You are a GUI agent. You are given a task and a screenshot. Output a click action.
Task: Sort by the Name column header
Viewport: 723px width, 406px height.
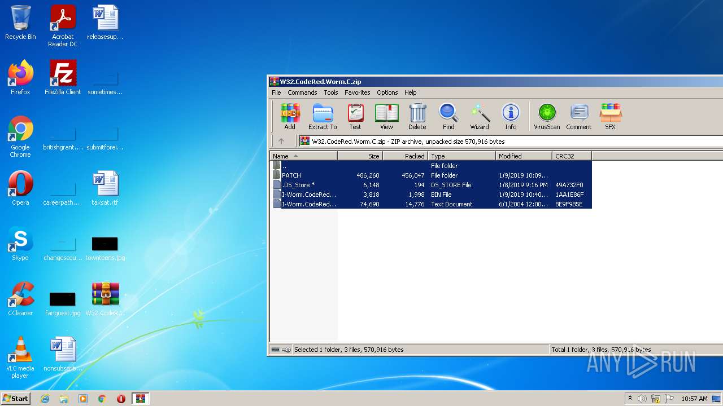pos(304,156)
